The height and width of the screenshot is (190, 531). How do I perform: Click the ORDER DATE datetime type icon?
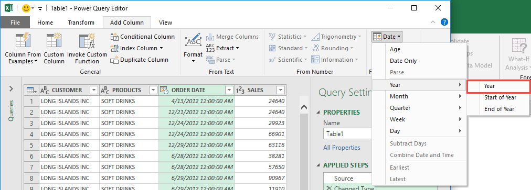pos(164,90)
